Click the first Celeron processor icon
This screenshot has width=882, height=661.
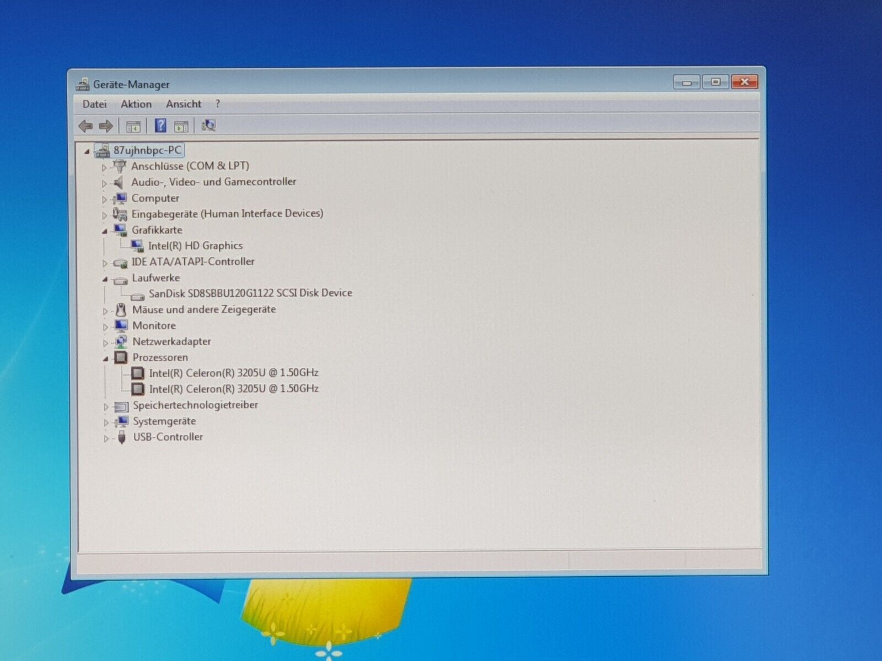(138, 373)
